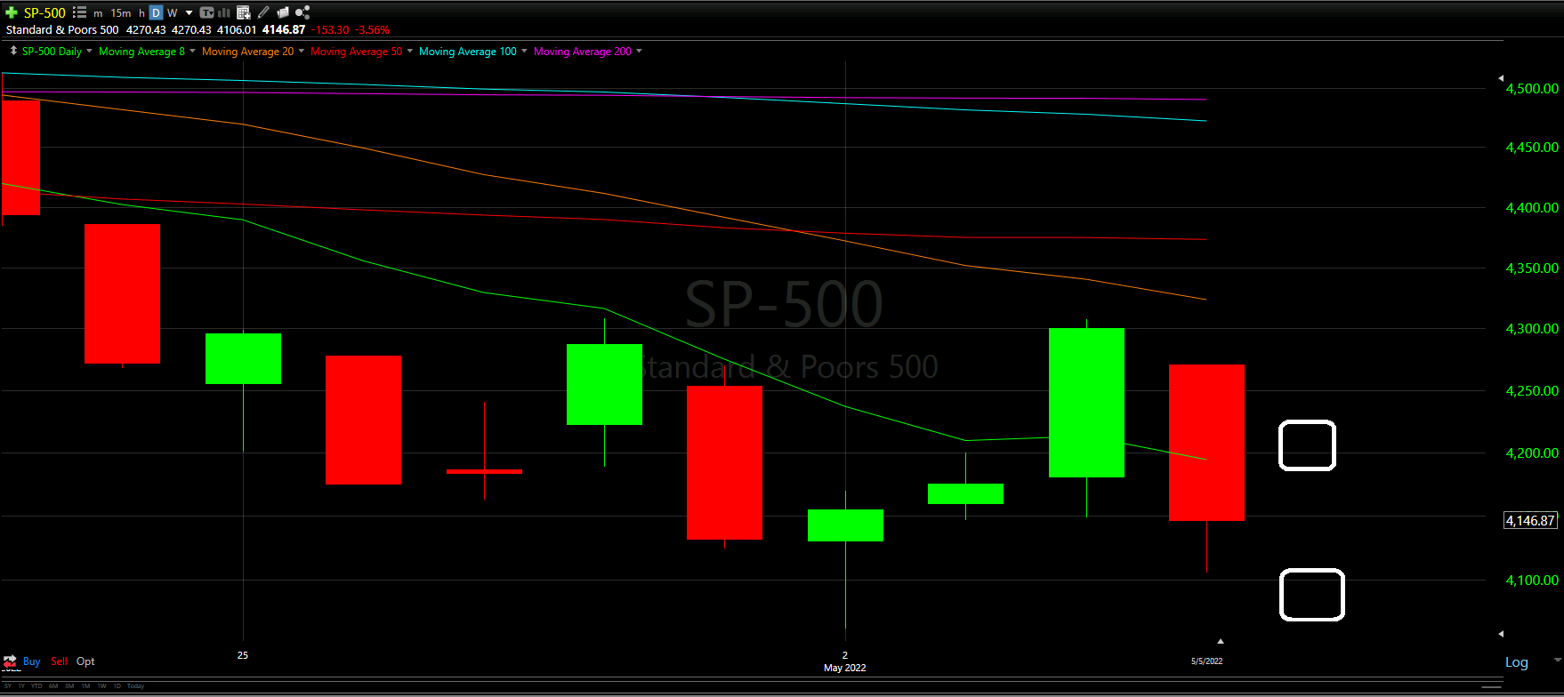Open the symbol list icon beside SP-500
The image size is (1564, 697).
coord(79,12)
